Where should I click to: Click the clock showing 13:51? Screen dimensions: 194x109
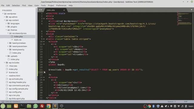point(191,106)
